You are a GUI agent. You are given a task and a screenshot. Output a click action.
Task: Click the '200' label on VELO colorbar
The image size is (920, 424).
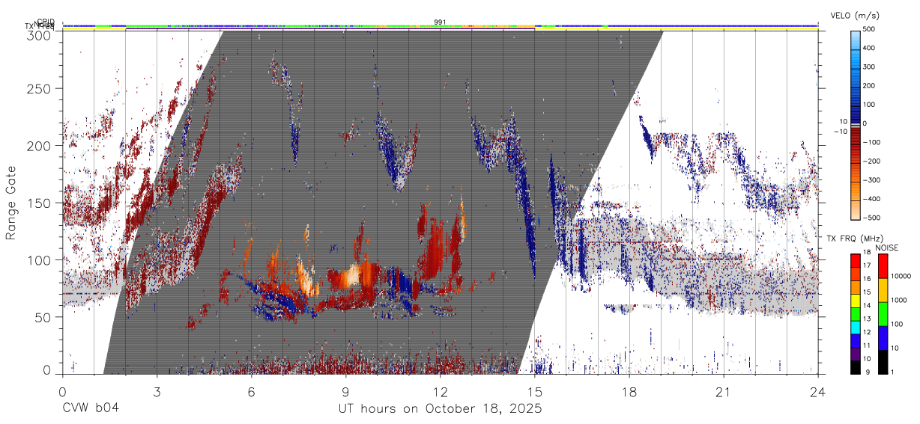871,85
